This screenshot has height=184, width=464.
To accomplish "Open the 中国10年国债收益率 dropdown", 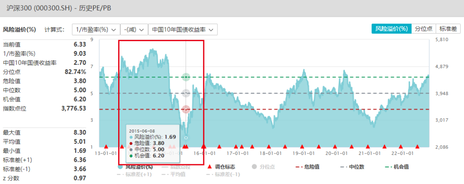I will (x=183, y=30).
